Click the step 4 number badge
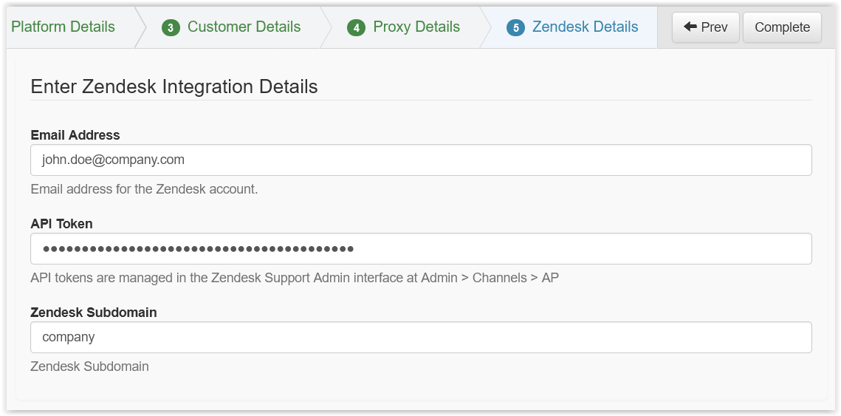The height and width of the screenshot is (416, 841). click(x=356, y=28)
